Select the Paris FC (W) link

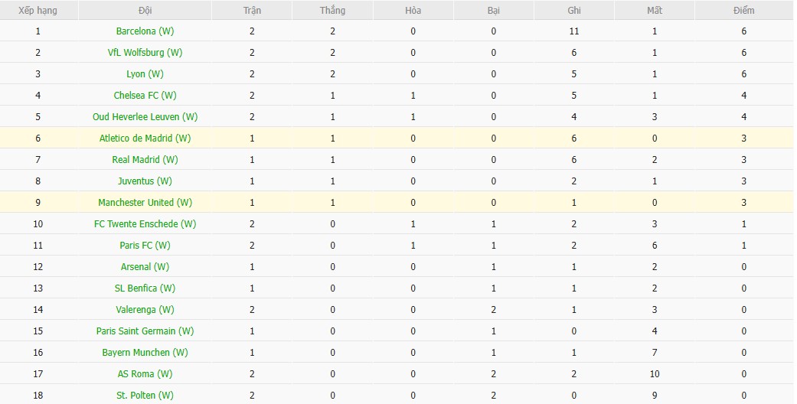click(x=145, y=246)
